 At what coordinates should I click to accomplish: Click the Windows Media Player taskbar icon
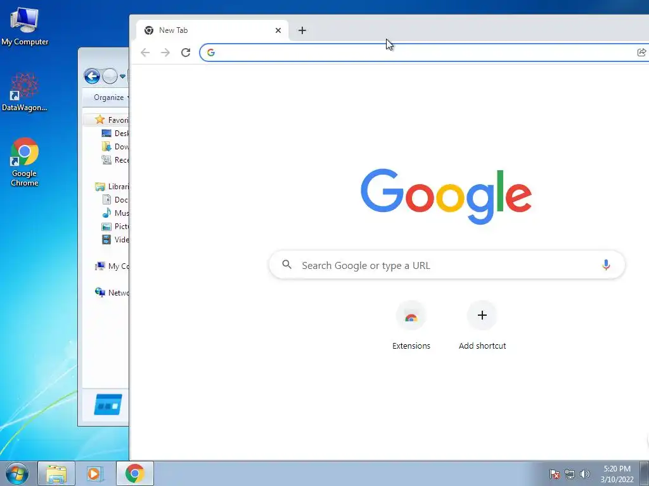point(95,473)
